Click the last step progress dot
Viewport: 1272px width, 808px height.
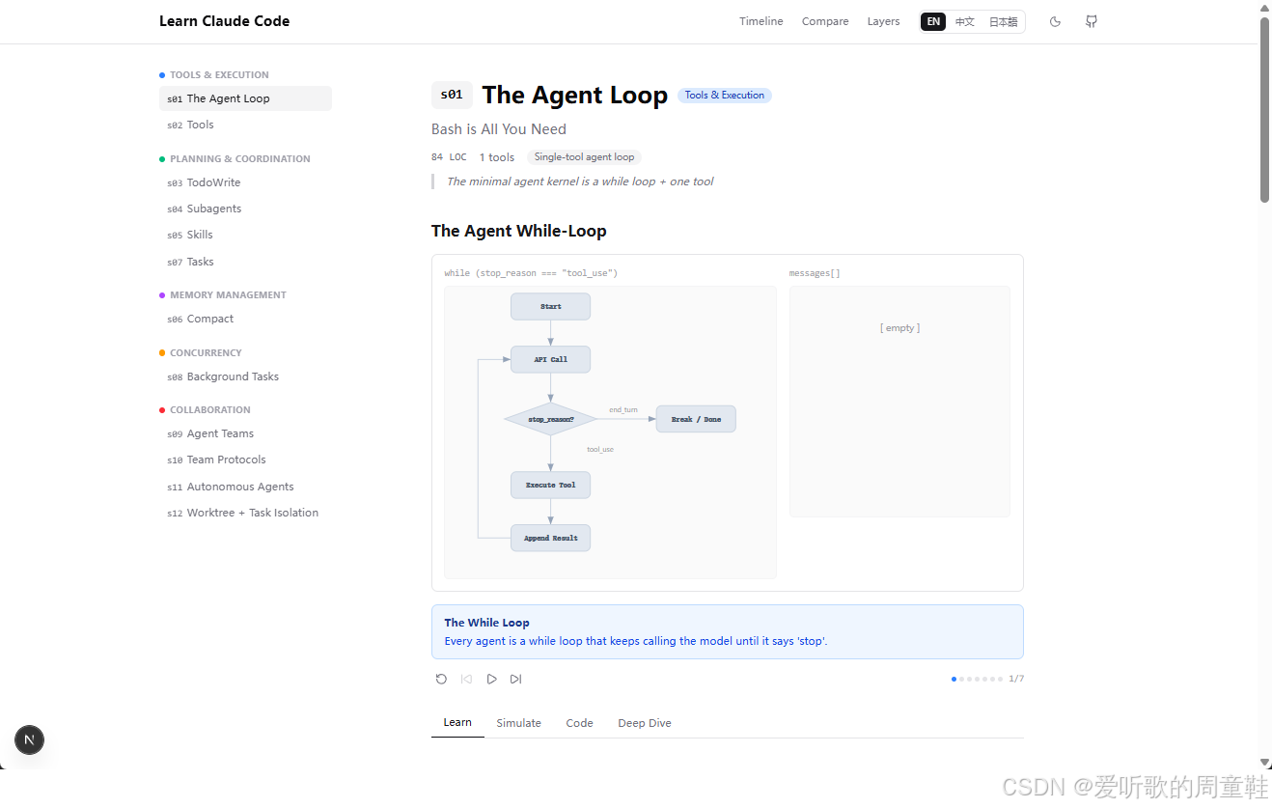(1001, 679)
